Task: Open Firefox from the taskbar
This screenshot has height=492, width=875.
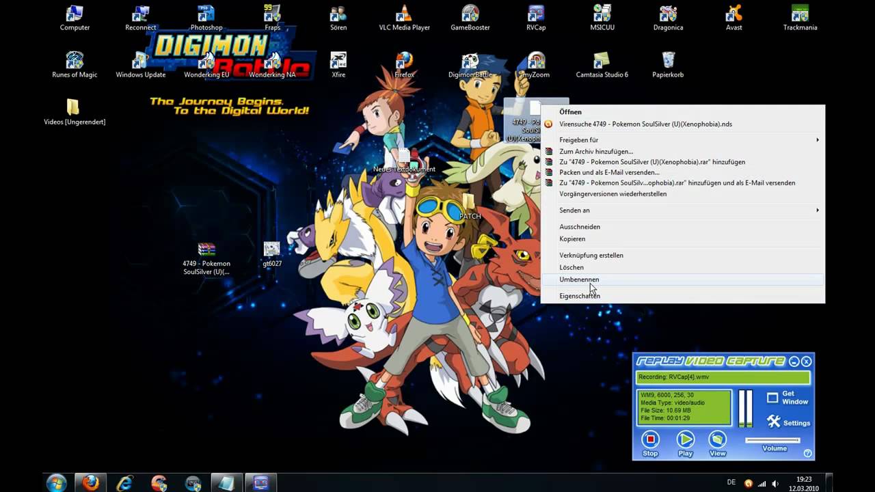Action: click(x=90, y=482)
